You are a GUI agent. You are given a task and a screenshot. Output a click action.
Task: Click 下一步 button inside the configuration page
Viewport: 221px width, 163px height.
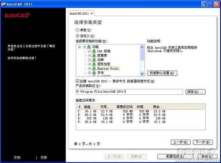(203, 142)
